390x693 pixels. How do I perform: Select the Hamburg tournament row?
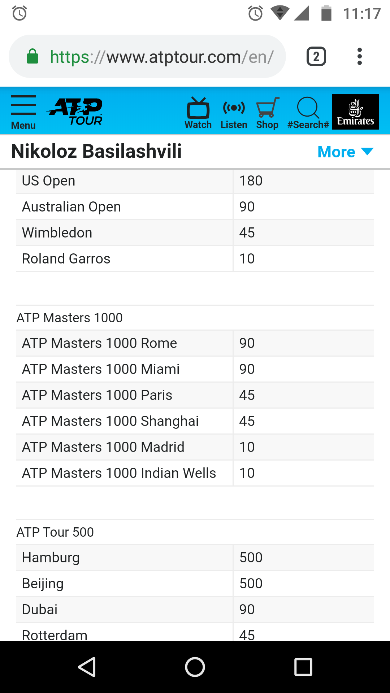pyautogui.click(x=195, y=558)
